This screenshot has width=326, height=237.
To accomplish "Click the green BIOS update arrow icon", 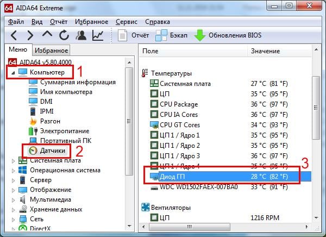I will coord(200,35).
